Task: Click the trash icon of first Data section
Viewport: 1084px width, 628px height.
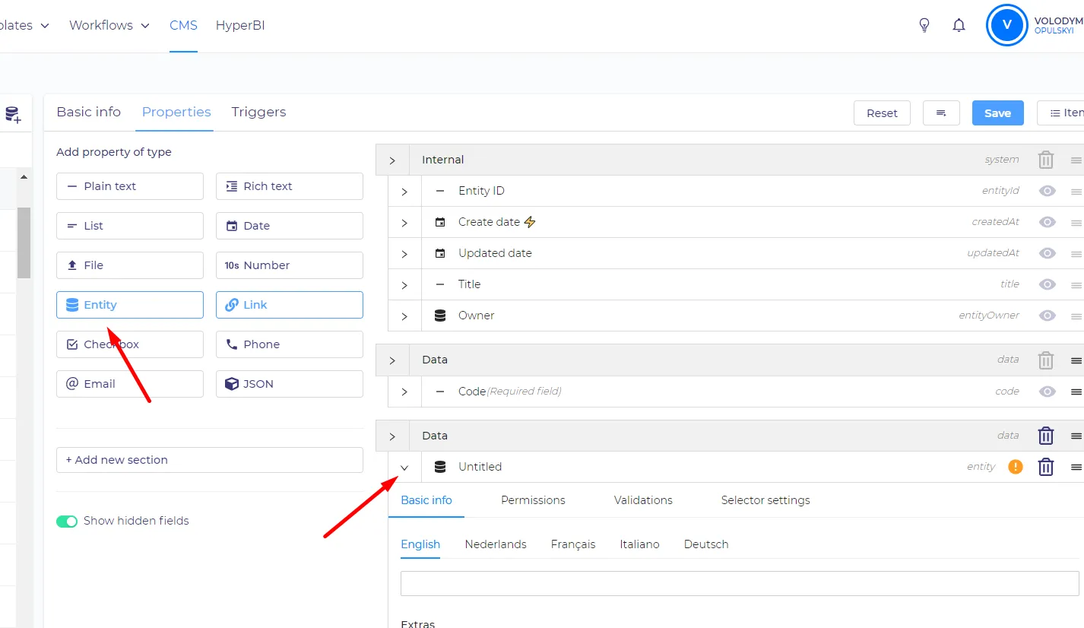Action: click(x=1046, y=360)
